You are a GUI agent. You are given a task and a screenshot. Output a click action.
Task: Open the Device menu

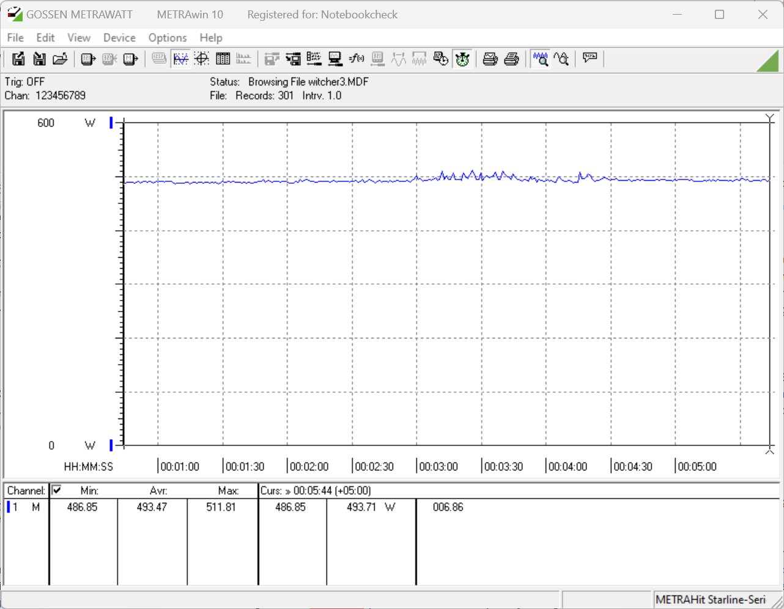(x=119, y=38)
